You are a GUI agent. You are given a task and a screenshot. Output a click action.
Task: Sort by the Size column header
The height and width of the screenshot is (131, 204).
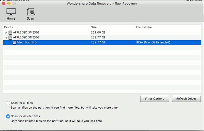112,27
